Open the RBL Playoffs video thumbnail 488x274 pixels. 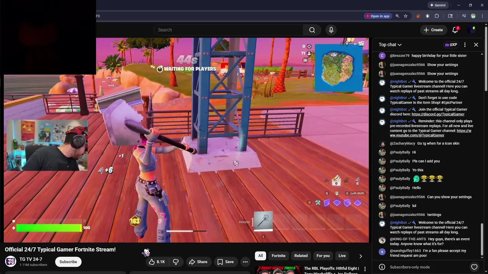click(x=278, y=270)
